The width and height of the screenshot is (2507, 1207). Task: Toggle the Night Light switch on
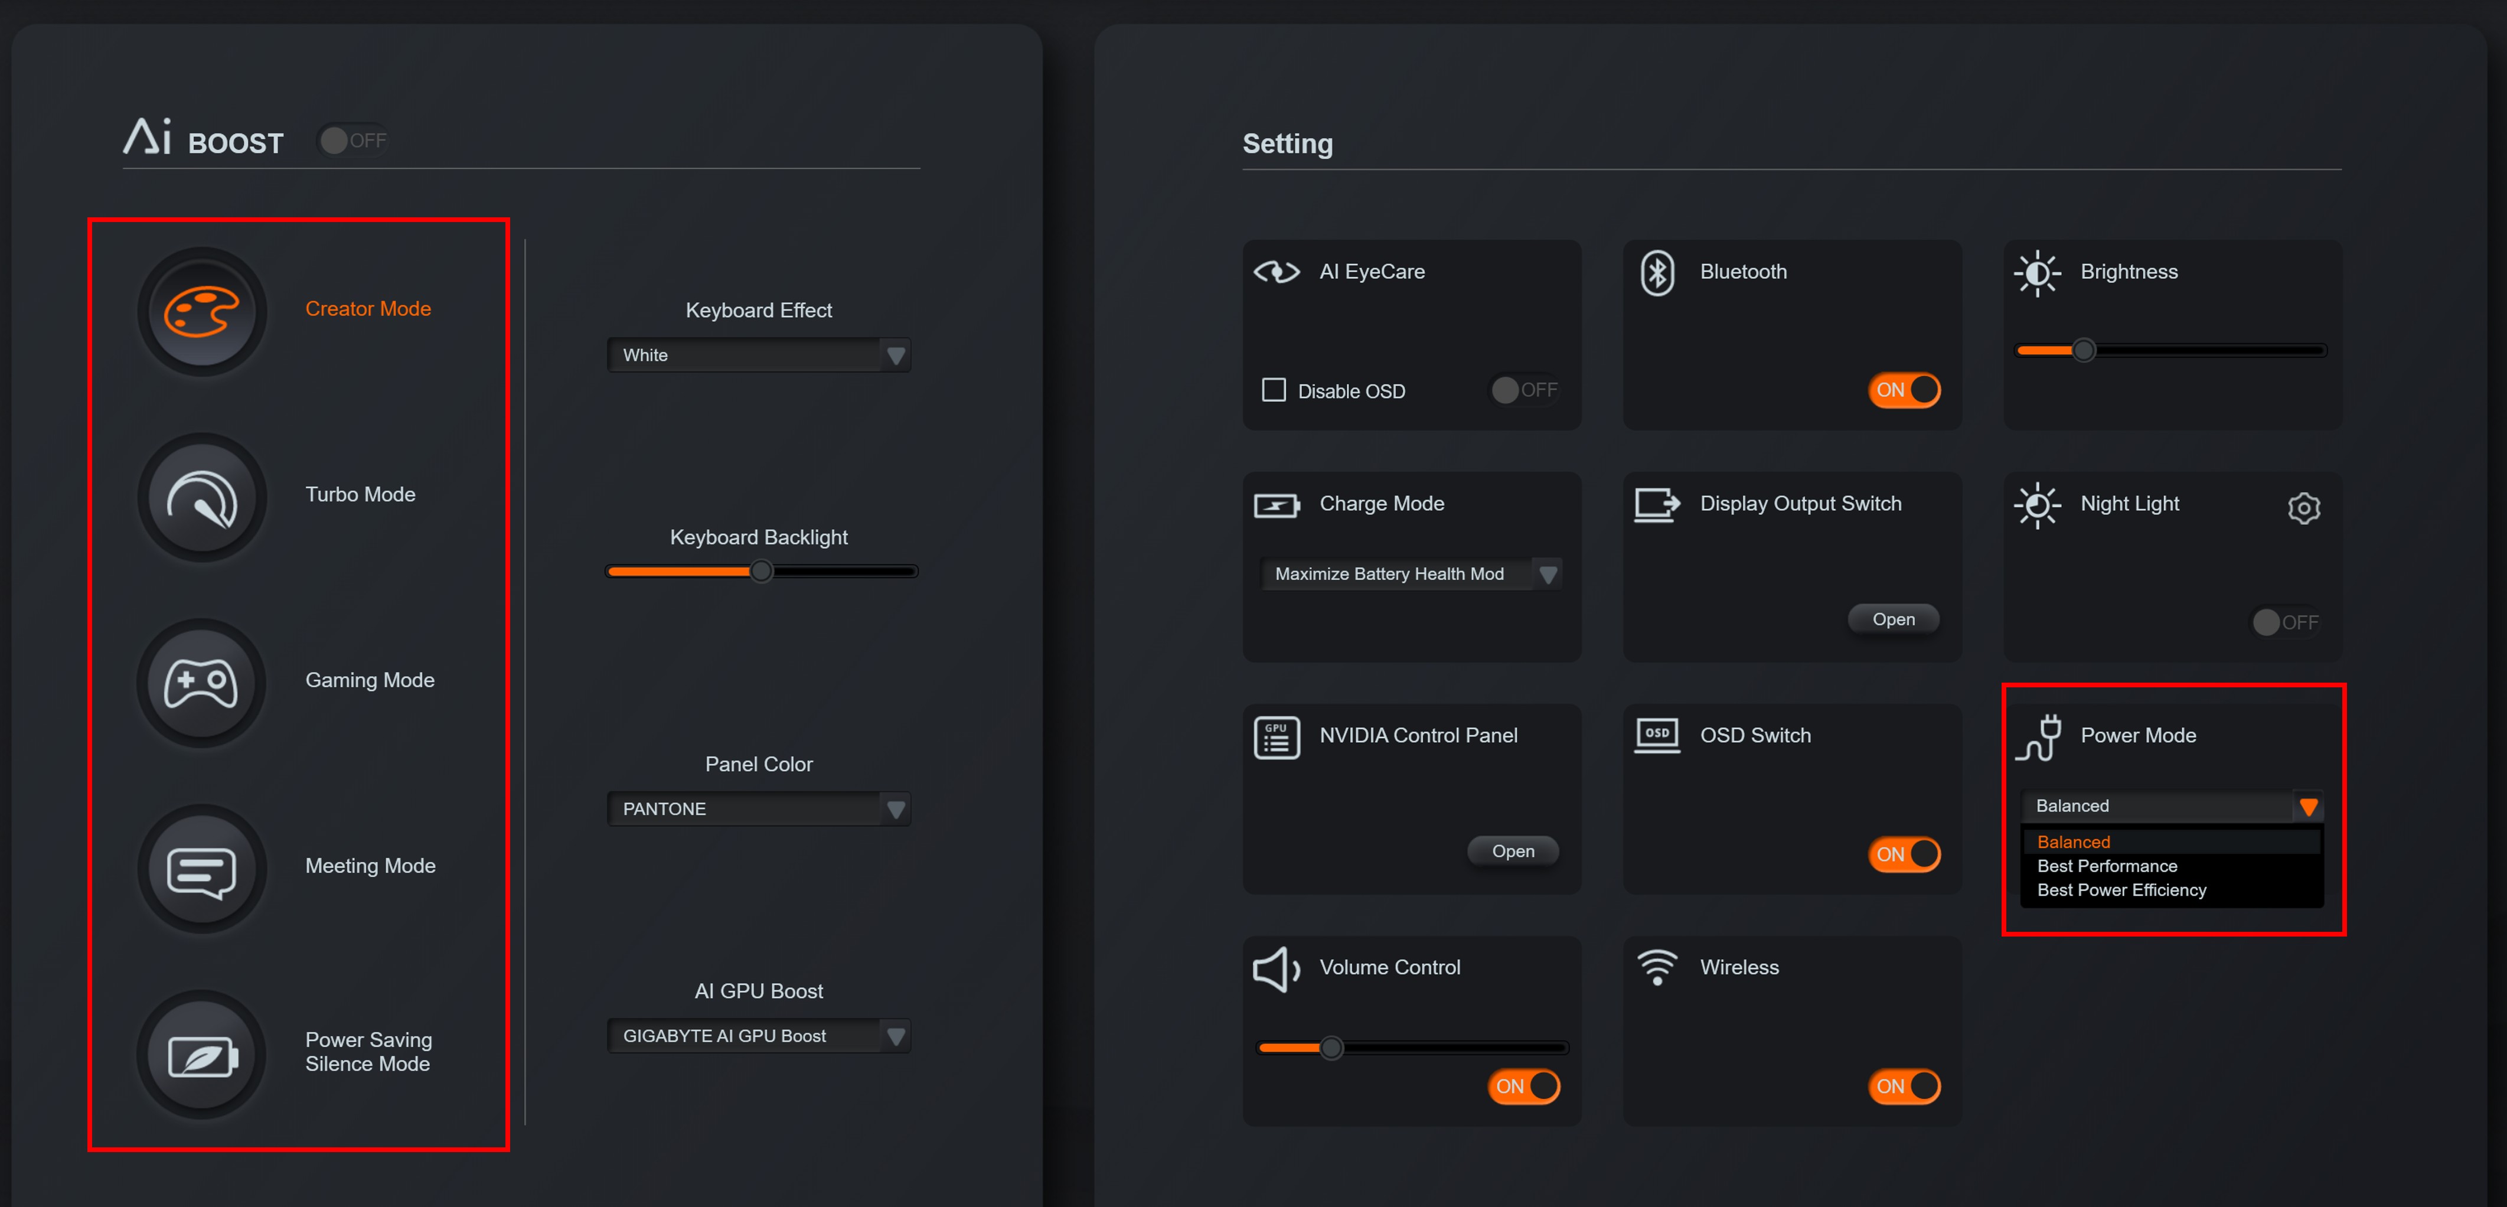point(2285,622)
